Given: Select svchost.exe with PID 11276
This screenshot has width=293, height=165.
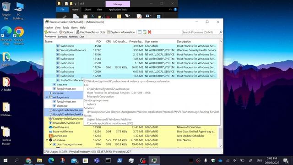Looking at the screenshot, I should pyautogui.click(x=131, y=67).
